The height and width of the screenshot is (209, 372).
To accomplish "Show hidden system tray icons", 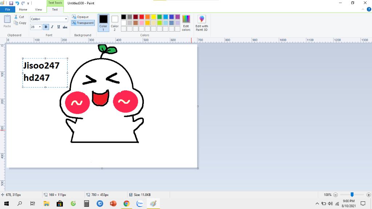I will (317, 204).
